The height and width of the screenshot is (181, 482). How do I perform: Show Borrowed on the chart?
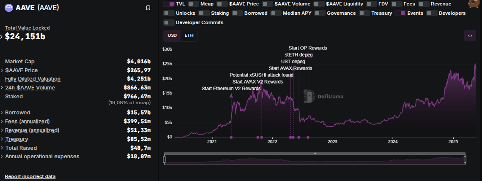(x=237, y=13)
